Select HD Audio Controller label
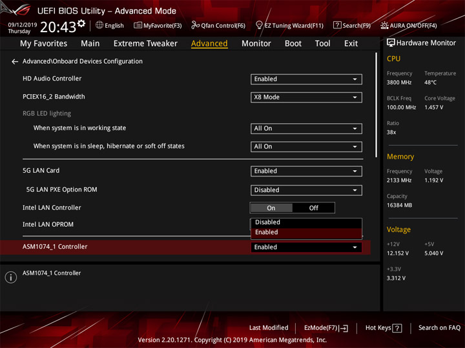This screenshot has height=348, width=465. tap(52, 79)
